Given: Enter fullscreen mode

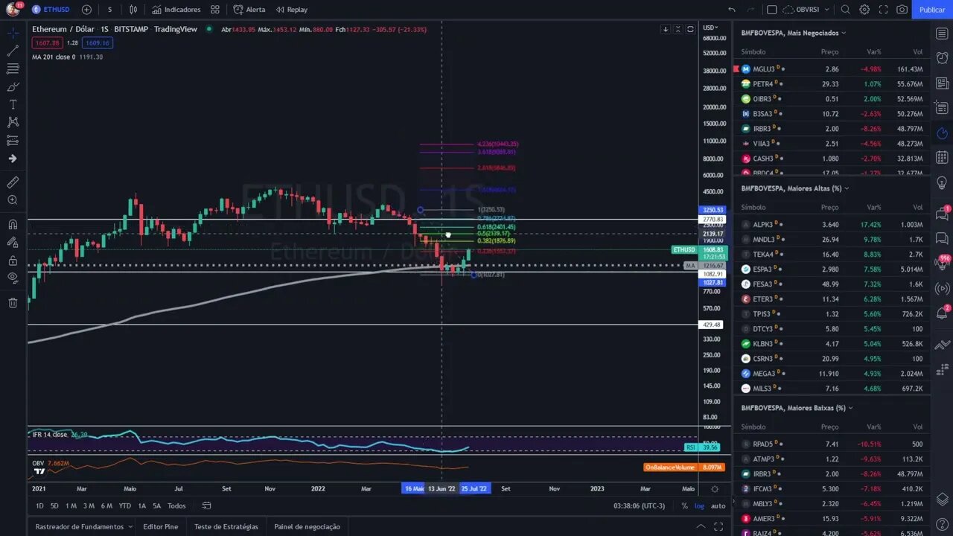Looking at the screenshot, I should [884, 10].
